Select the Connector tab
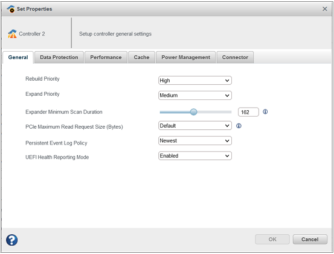 (235, 57)
